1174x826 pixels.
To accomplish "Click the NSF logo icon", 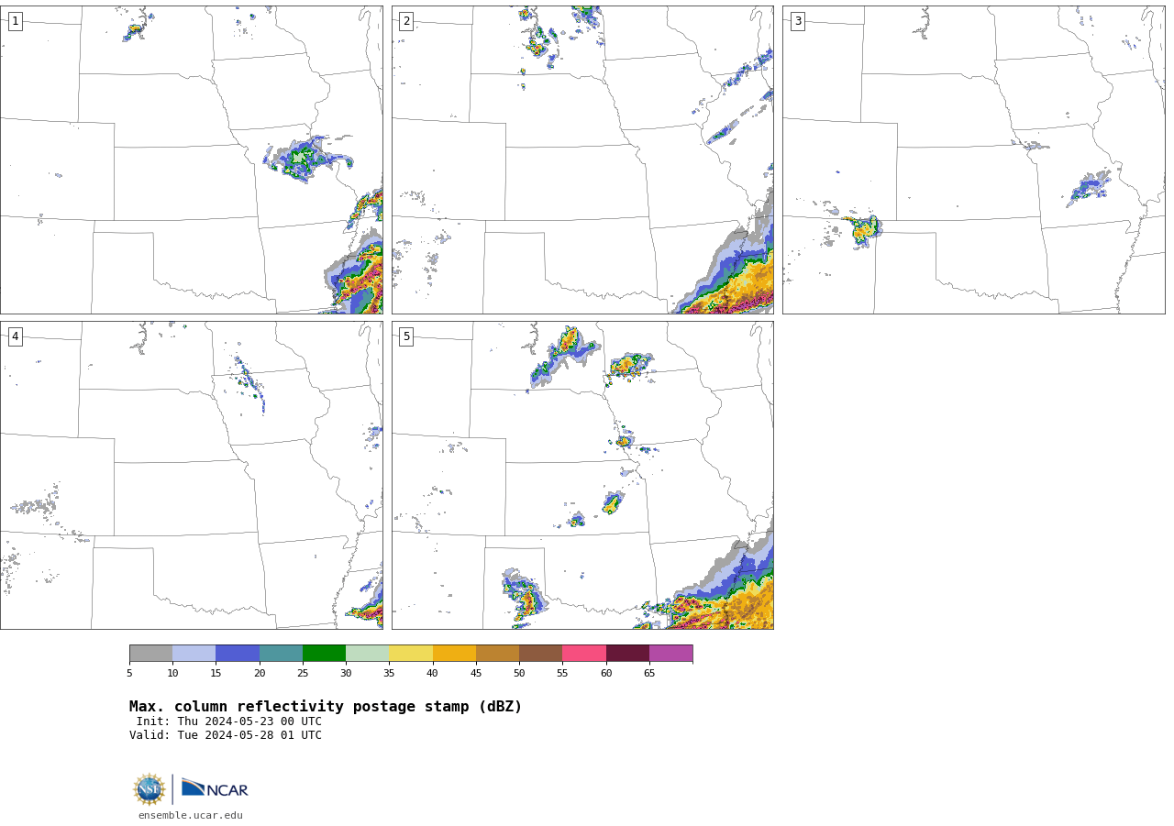I will (150, 789).
